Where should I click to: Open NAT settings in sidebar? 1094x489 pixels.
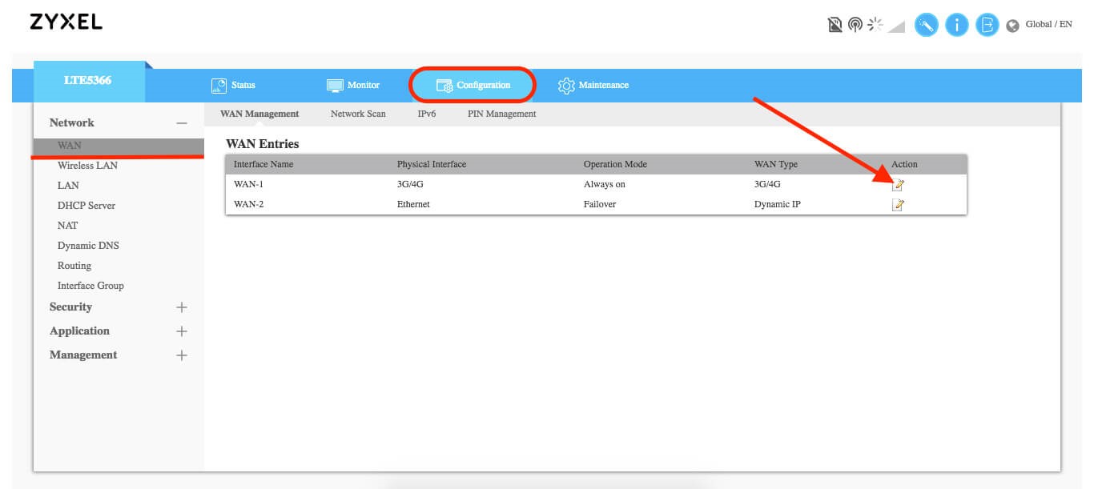point(67,226)
